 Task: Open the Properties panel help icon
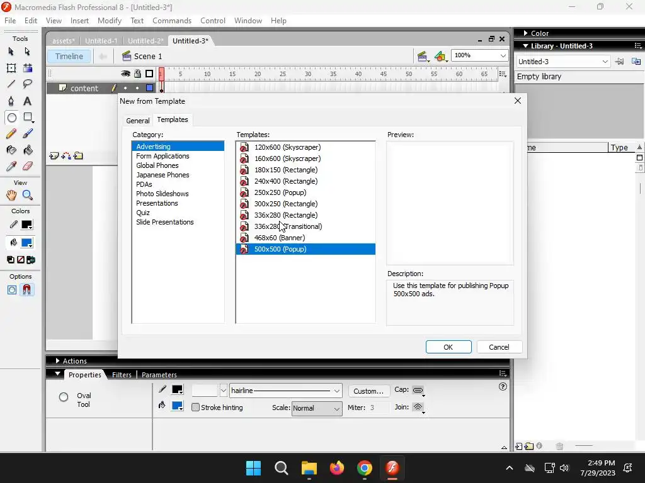click(503, 387)
